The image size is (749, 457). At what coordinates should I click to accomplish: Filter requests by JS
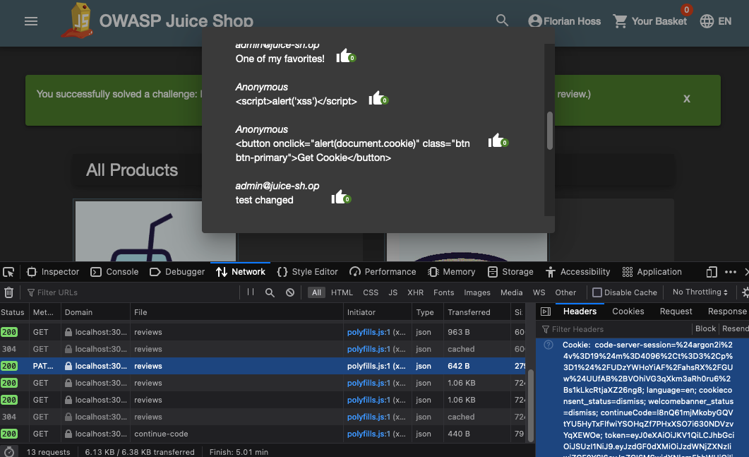click(x=393, y=292)
